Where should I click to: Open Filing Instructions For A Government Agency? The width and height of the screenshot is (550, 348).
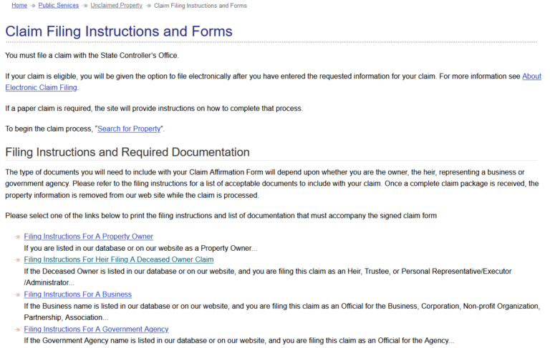(96, 329)
